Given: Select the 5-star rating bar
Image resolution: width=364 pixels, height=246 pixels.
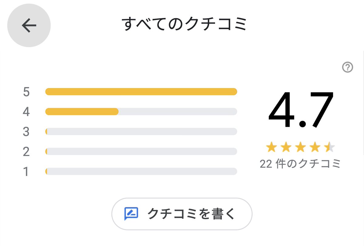Looking at the screenshot, I should (x=141, y=92).
